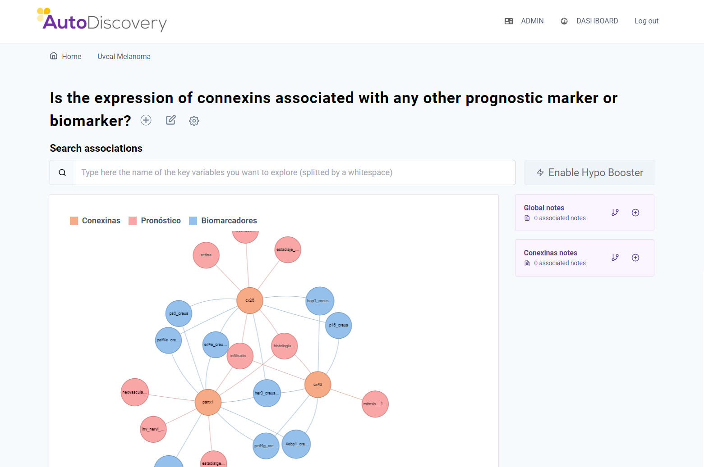Select the cx26 node in graph
Screen dimensions: 704x467
pos(250,300)
